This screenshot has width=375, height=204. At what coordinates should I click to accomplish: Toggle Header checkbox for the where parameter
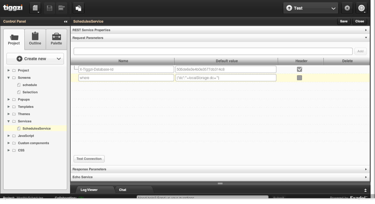point(299,78)
